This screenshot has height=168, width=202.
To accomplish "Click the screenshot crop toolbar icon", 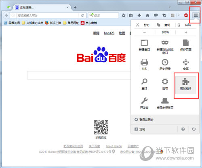I will (x=164, y=15).
